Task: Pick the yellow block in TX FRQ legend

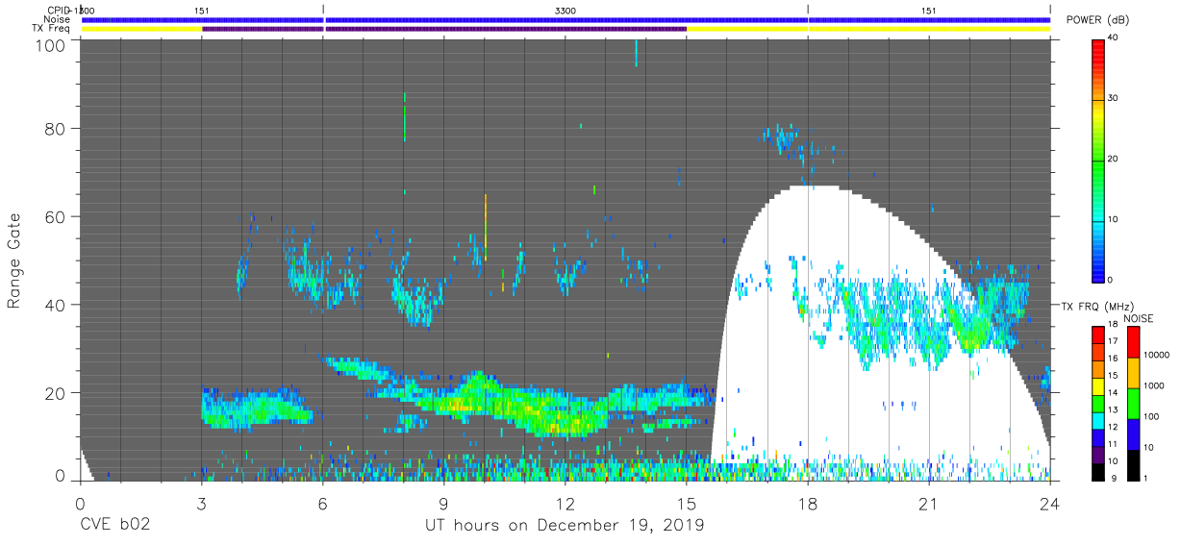Action: point(1096,384)
